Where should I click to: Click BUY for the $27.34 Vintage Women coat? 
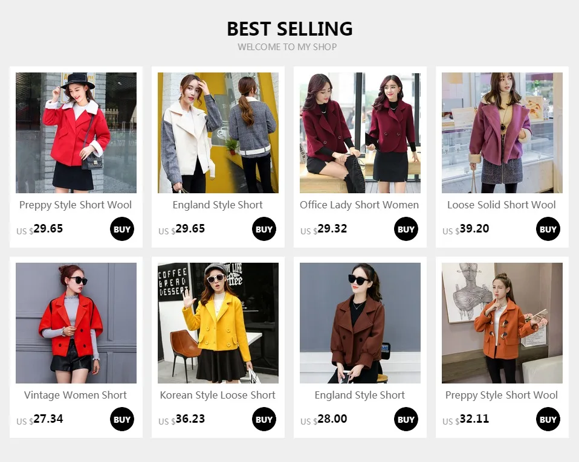coord(122,419)
